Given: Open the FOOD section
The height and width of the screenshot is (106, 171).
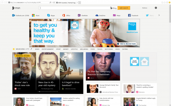Looking at the screenshot, I should tap(93, 49).
